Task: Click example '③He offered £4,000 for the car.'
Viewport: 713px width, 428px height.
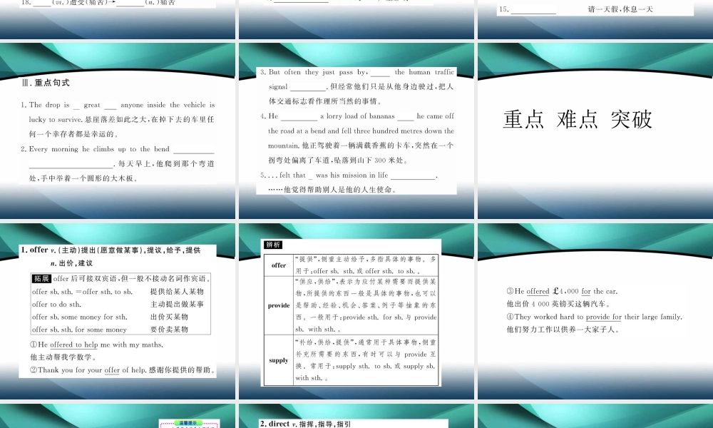Action: (x=562, y=292)
